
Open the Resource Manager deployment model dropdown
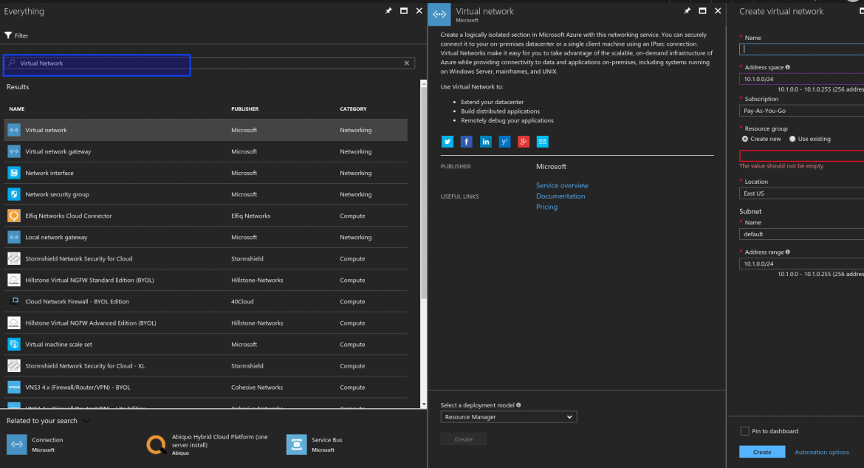coord(508,416)
